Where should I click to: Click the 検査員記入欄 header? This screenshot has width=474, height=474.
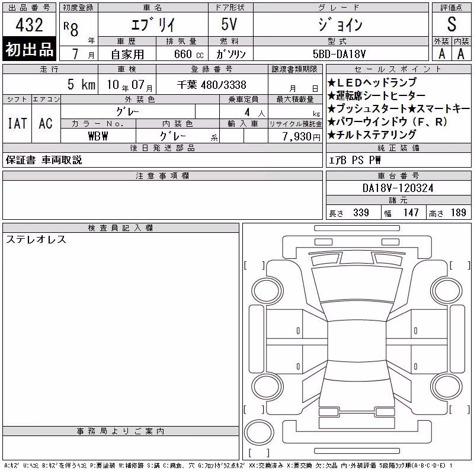point(121,228)
